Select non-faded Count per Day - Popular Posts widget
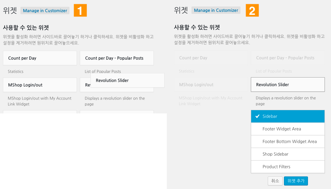The height and width of the screenshot is (189, 331). pos(117,58)
